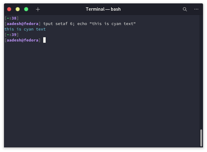The height and width of the screenshot is (152, 207).
Task: Click the scrollbar track above the thumb
Action: coord(201,71)
